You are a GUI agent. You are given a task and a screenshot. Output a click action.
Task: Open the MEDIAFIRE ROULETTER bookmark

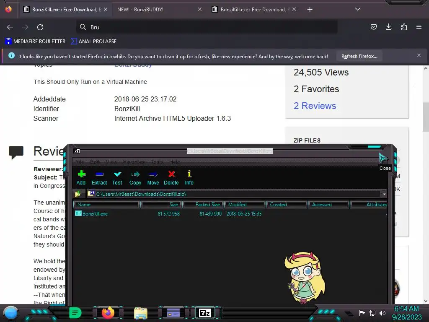35,42
